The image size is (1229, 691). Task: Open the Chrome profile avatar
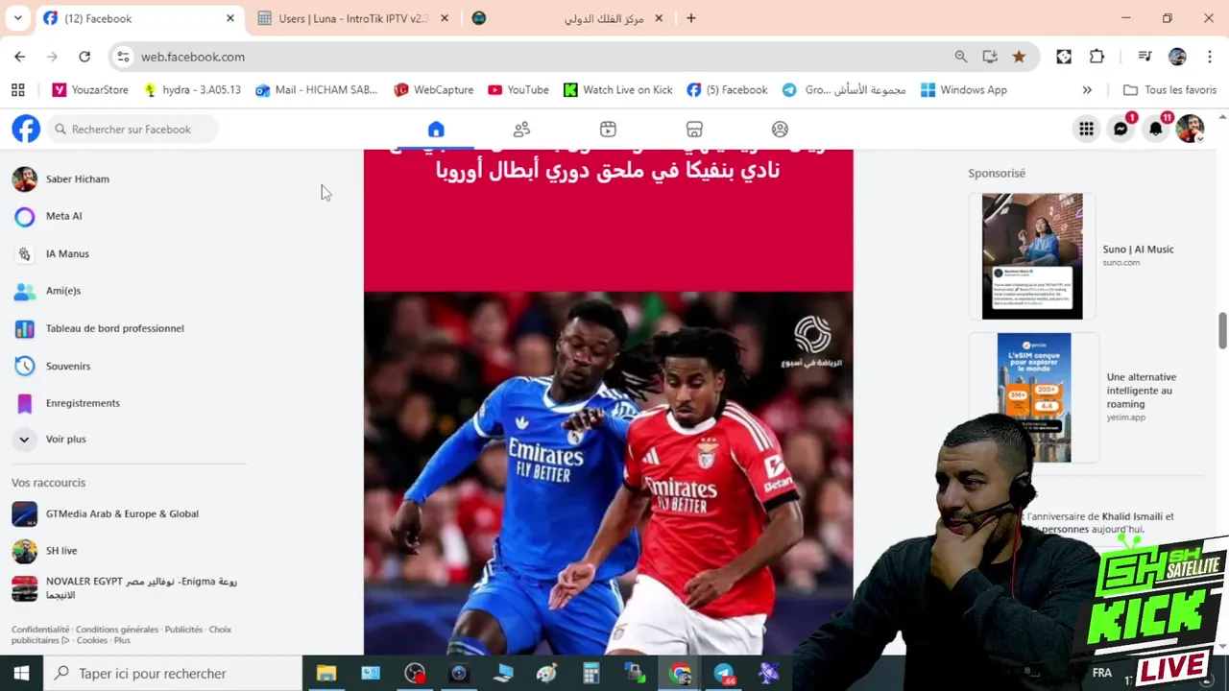(x=1177, y=57)
